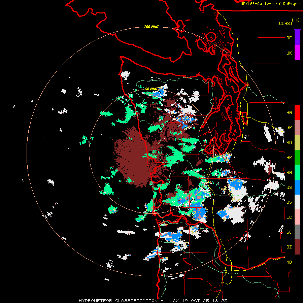Click the [CLAS] units label
The height and width of the screenshot is (303, 303).
tap(284, 24)
